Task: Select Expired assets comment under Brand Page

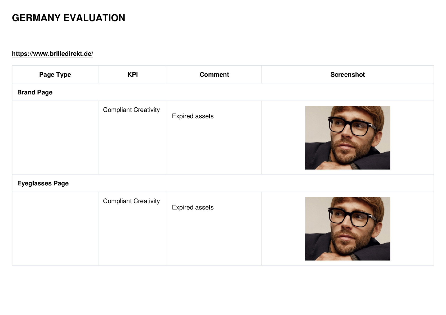Action: tap(193, 116)
